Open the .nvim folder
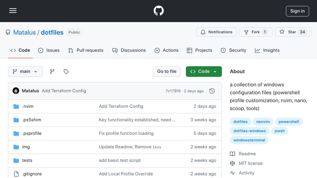The height and width of the screenshot is (178, 317). [x=28, y=106]
